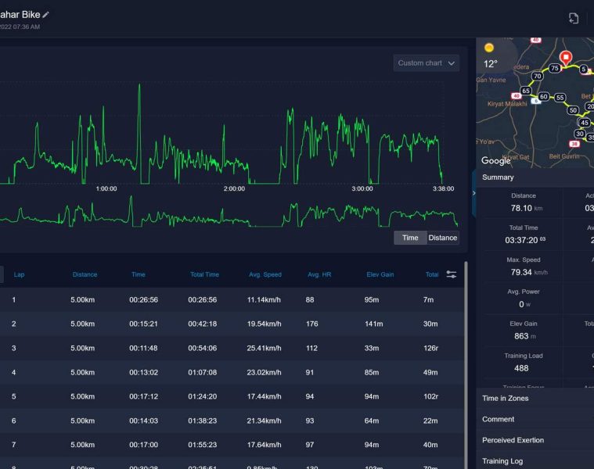Switch chart axis to Distance
Image resolution: width=594 pixels, height=469 pixels.
442,238
